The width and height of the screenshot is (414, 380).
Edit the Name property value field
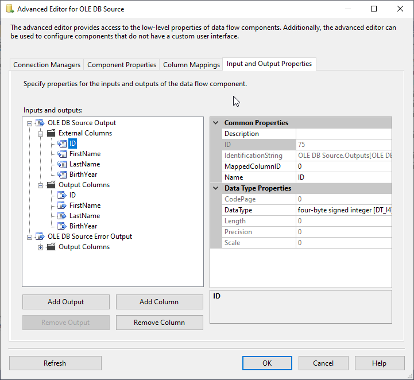344,177
